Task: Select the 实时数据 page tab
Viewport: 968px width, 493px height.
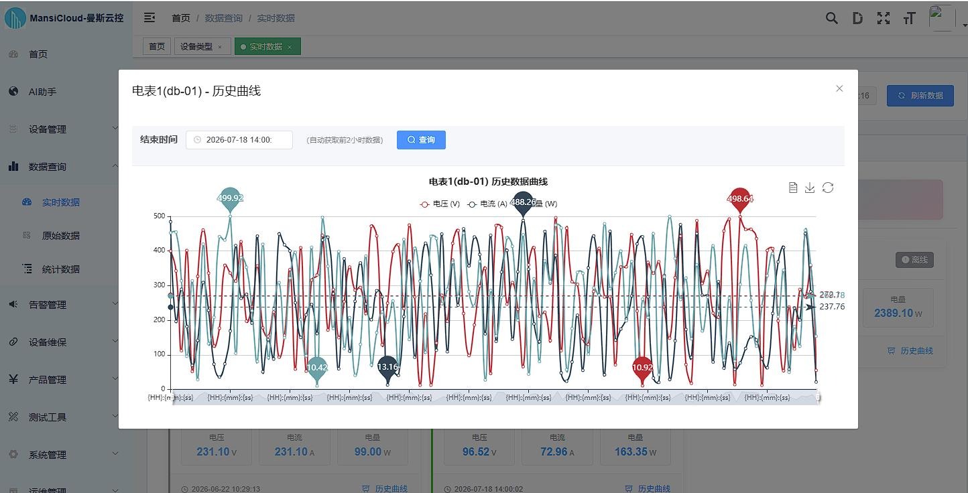Action: pyautogui.click(x=267, y=46)
